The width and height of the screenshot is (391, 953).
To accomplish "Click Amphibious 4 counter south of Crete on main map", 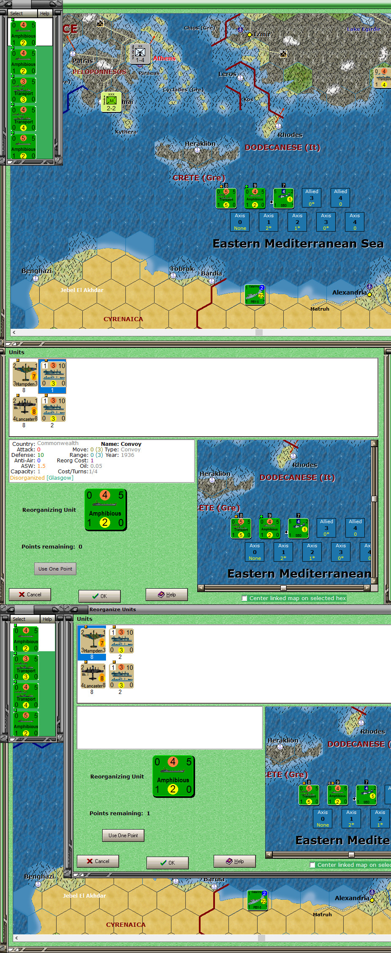I will (255, 198).
